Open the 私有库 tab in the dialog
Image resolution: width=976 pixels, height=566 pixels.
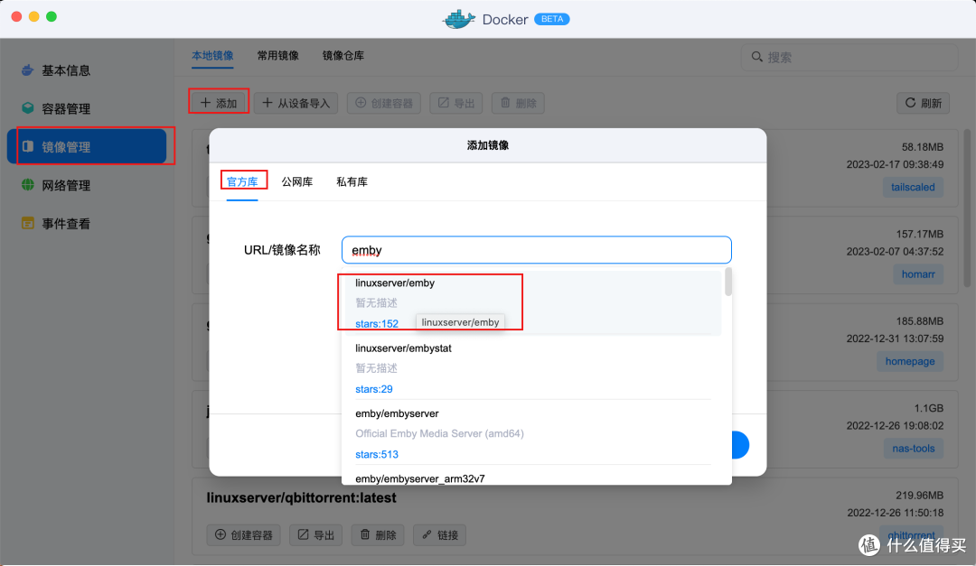click(x=352, y=181)
